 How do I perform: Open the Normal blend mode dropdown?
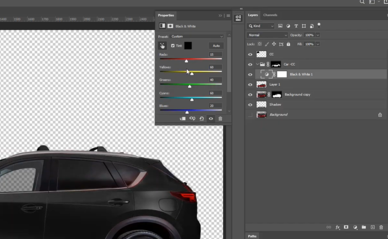tap(267, 35)
